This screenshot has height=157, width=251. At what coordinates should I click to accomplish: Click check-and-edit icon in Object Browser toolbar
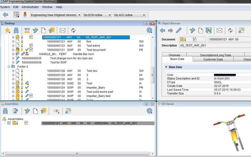pos(192,30)
